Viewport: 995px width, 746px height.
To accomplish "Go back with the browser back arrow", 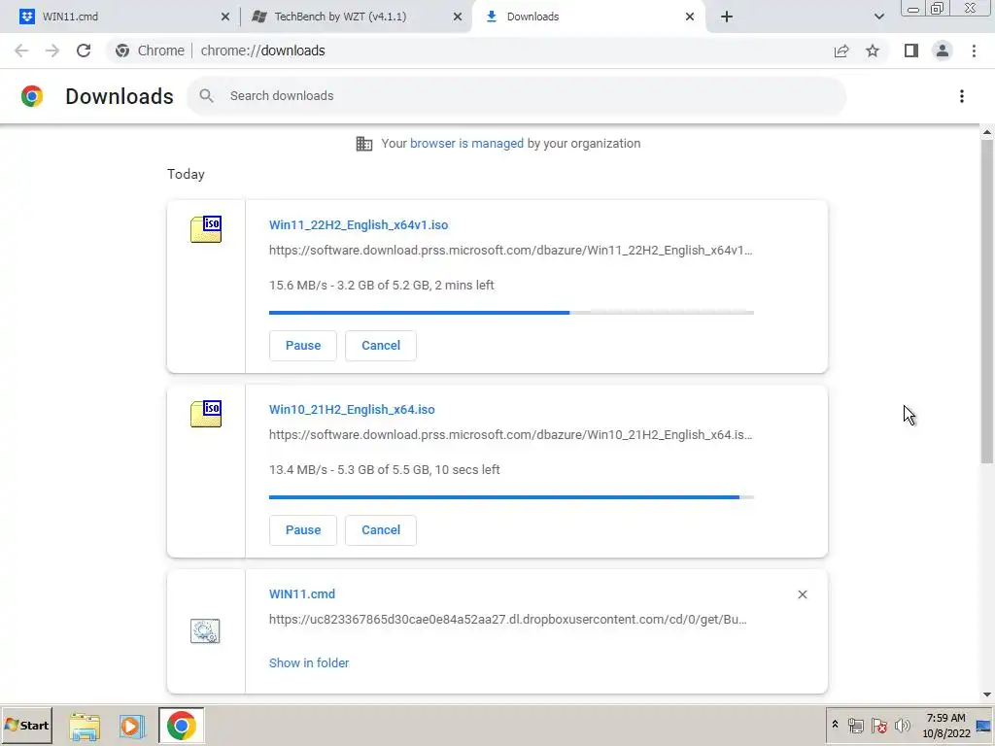I will click(21, 51).
